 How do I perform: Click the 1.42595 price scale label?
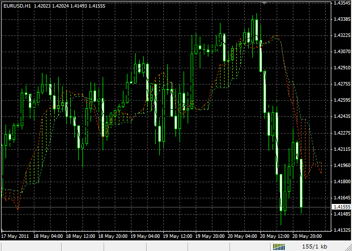342,100
